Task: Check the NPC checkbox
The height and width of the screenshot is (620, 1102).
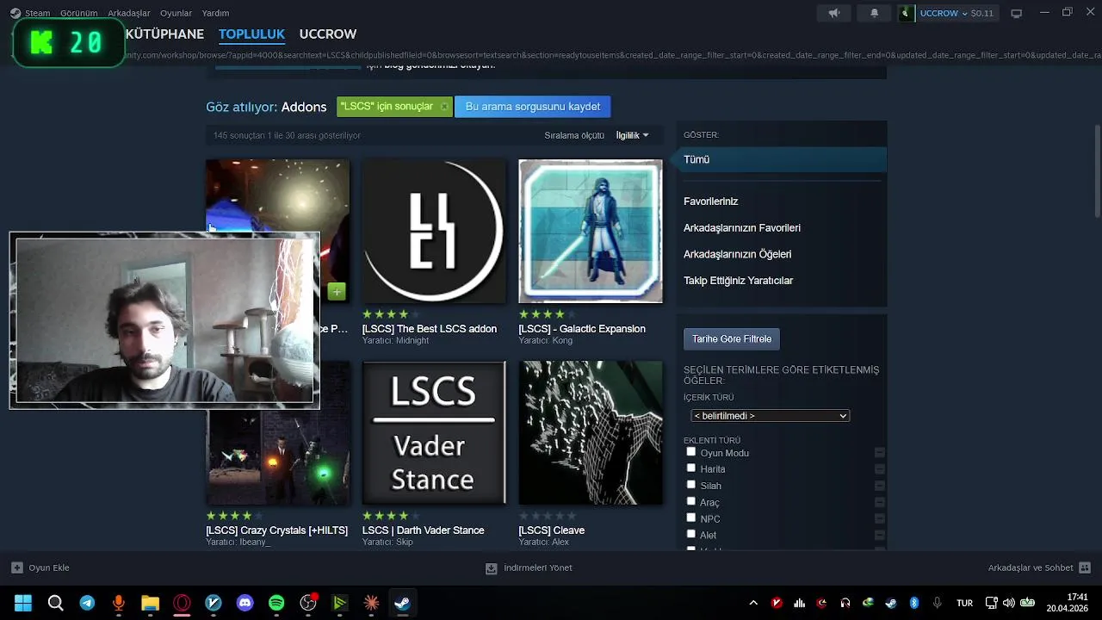Action: point(690,518)
